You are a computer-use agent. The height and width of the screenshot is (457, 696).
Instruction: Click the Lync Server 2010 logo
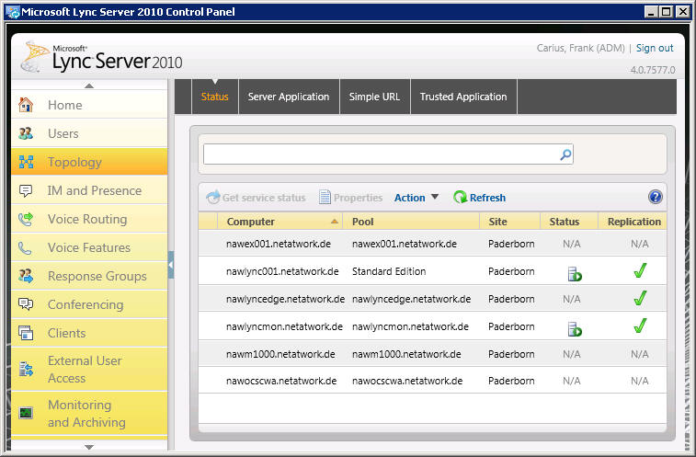tap(102, 57)
